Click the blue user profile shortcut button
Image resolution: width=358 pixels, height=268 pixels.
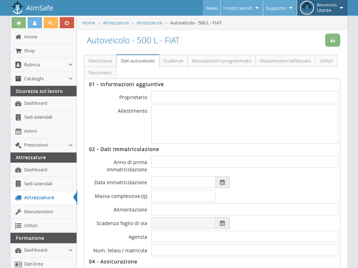click(35, 23)
